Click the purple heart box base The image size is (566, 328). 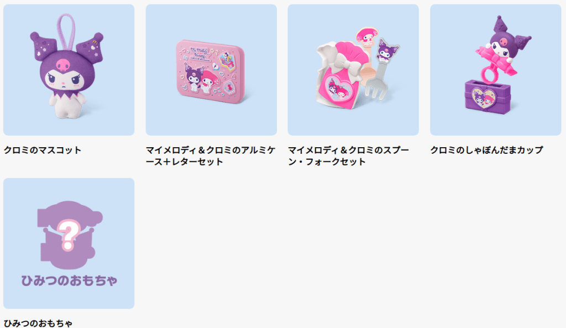pos(487,97)
